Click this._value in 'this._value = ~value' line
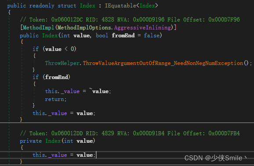Screen dimensions: 254x166 (62, 91)
